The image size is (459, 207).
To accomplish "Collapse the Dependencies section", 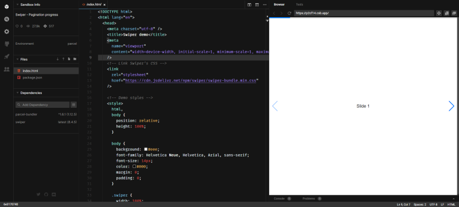I will 18,93.
